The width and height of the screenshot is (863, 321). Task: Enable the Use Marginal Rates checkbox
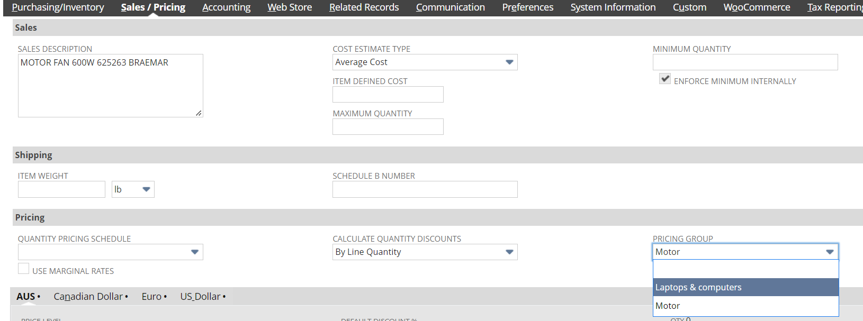click(23, 269)
